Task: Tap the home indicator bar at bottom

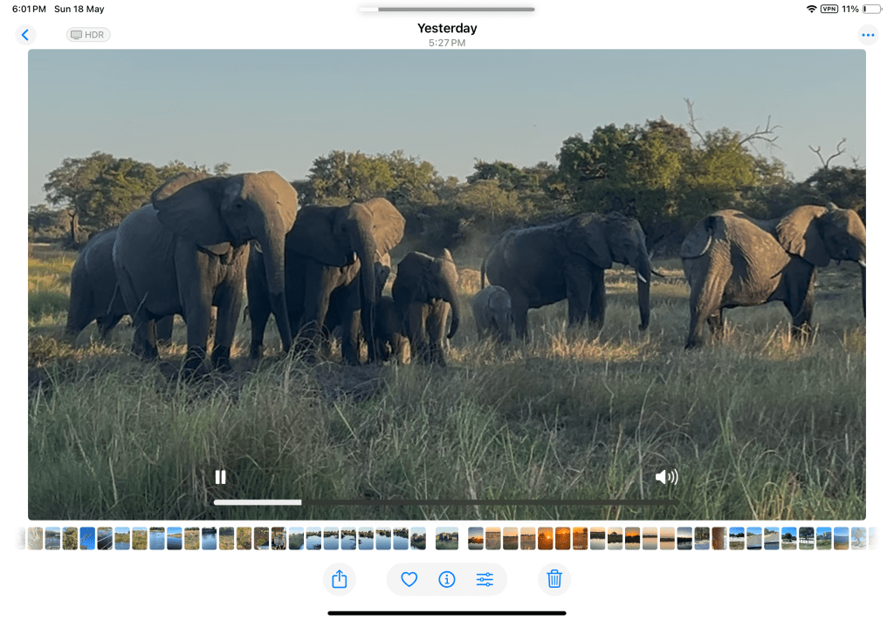Action: click(x=447, y=613)
